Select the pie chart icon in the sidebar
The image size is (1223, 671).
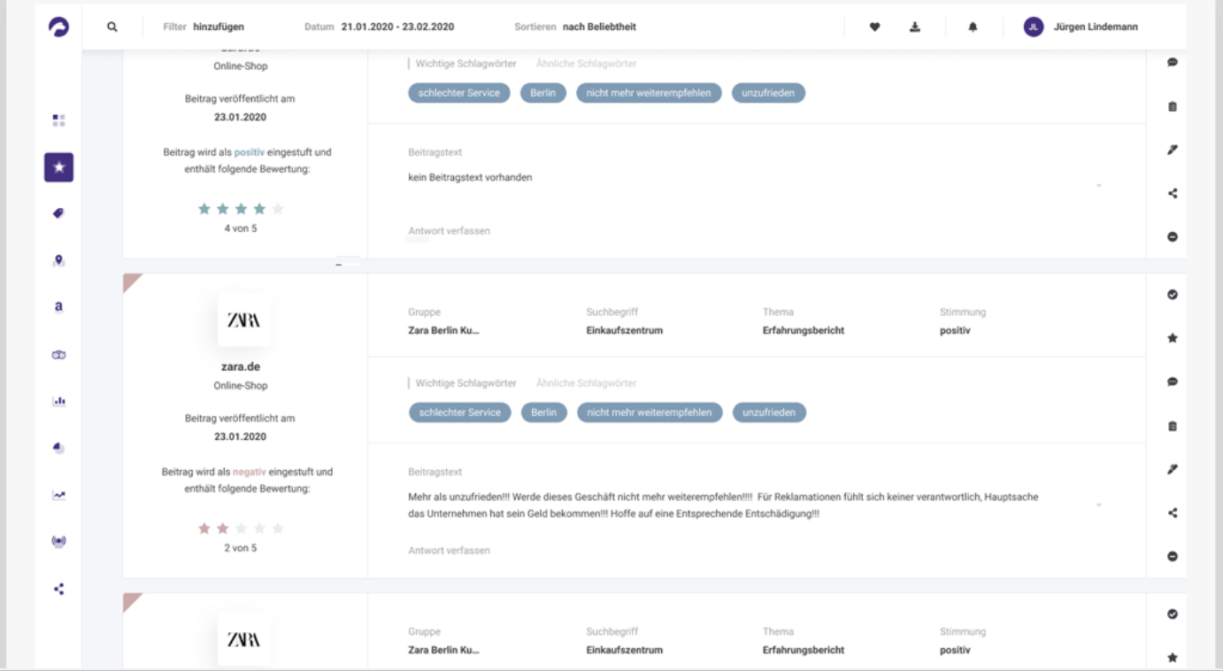click(x=58, y=447)
